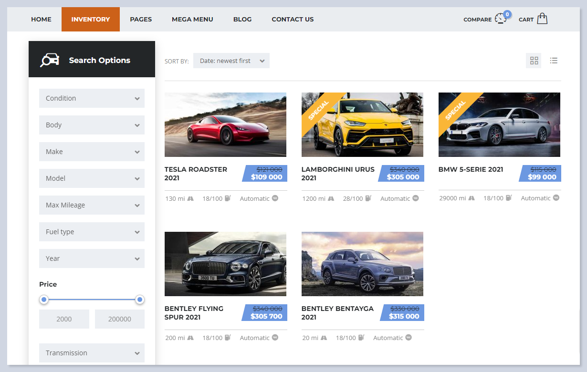The image size is (587, 372).
Task: Switch to list view layout
Action: pos(554,61)
